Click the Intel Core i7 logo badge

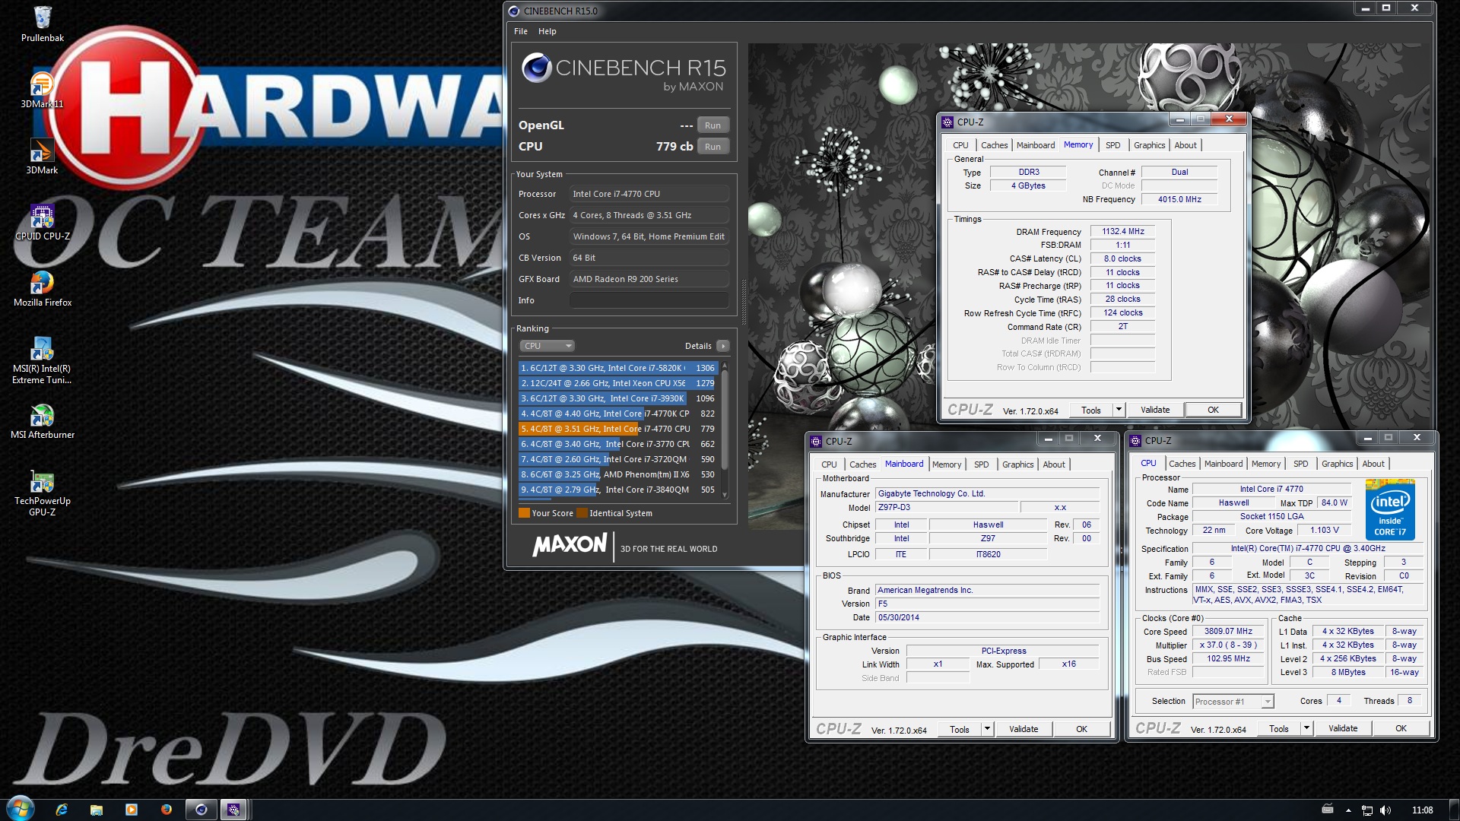1390,509
